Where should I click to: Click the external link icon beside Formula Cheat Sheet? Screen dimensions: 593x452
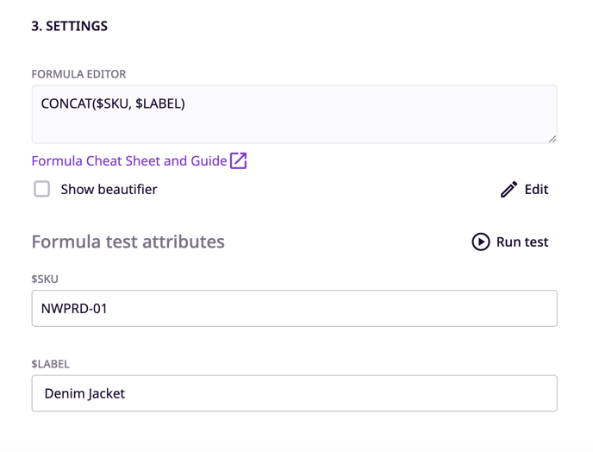(x=238, y=161)
